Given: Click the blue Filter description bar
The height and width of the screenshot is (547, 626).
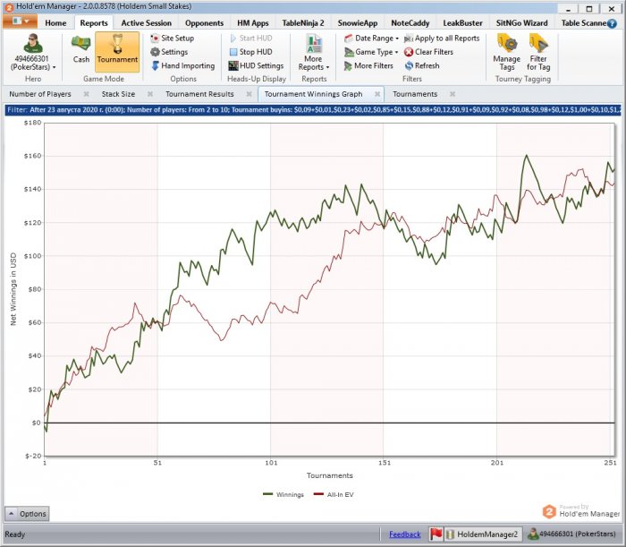Looking at the screenshot, I should point(313,110).
